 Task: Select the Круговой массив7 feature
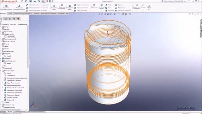11,98
